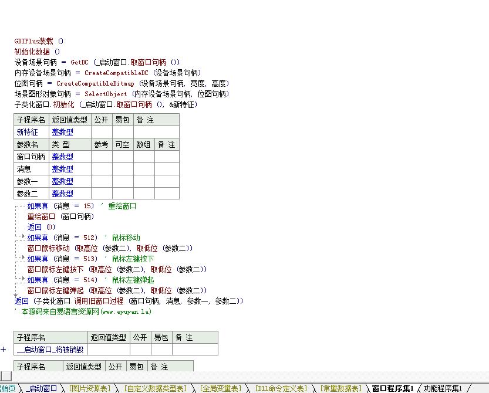
Task: Click the 整数型 type of 参数一
Action: (70, 181)
